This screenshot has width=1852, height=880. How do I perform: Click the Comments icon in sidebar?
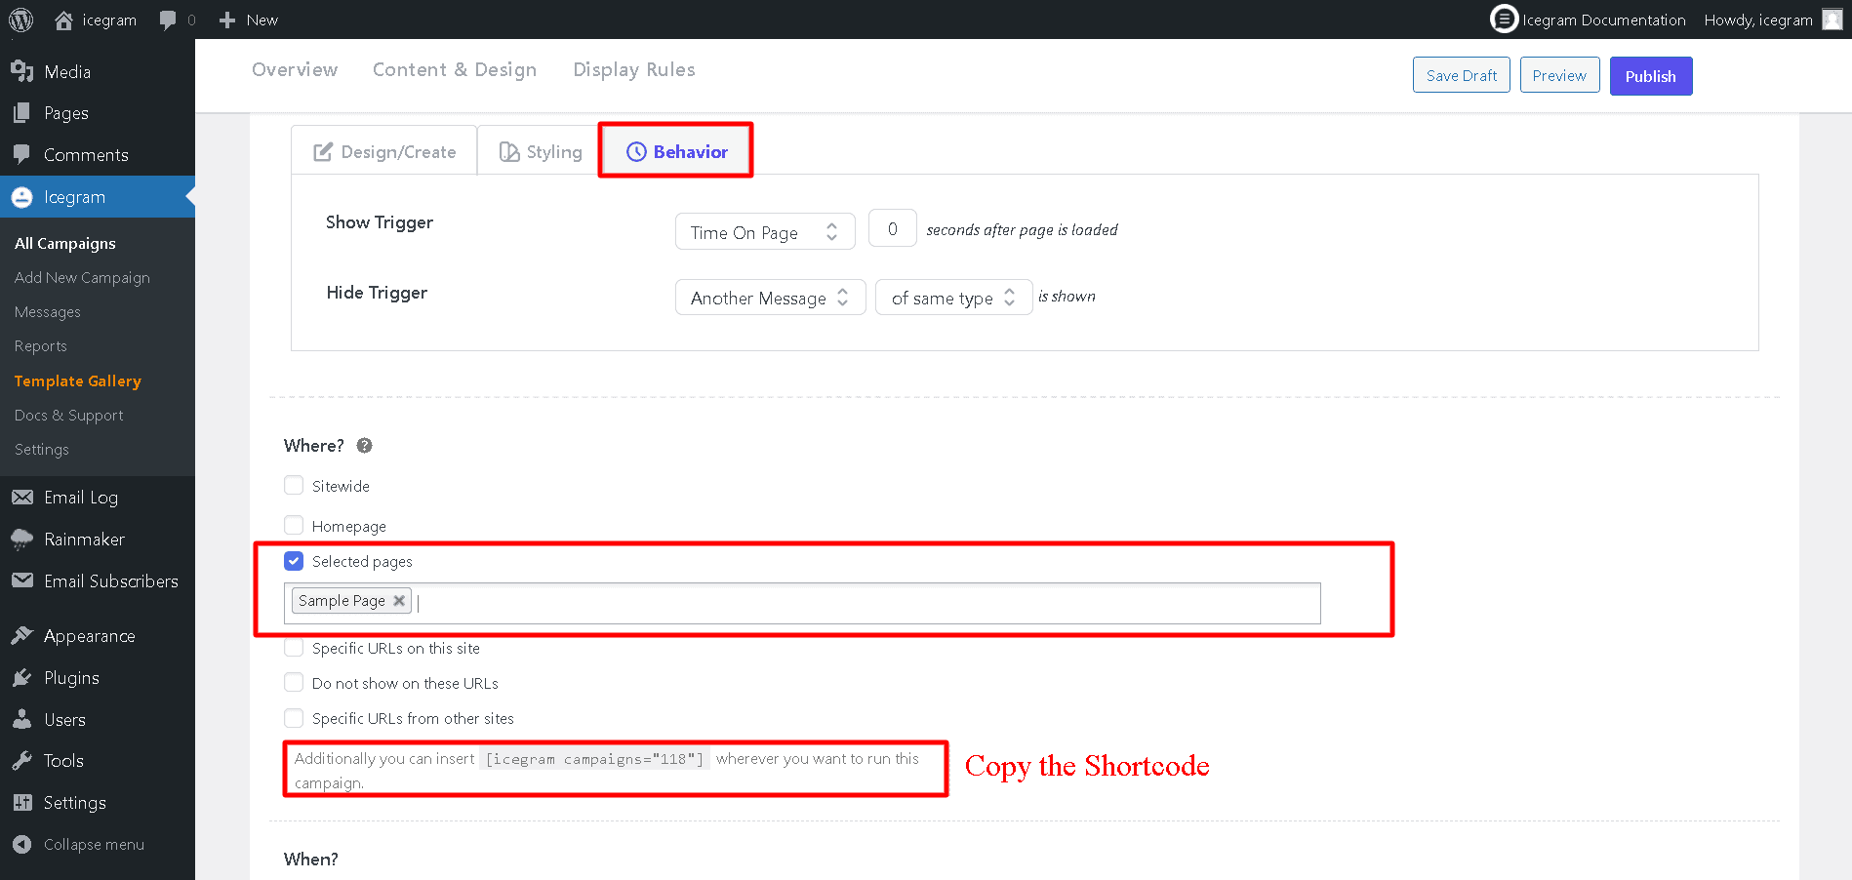[x=21, y=154]
